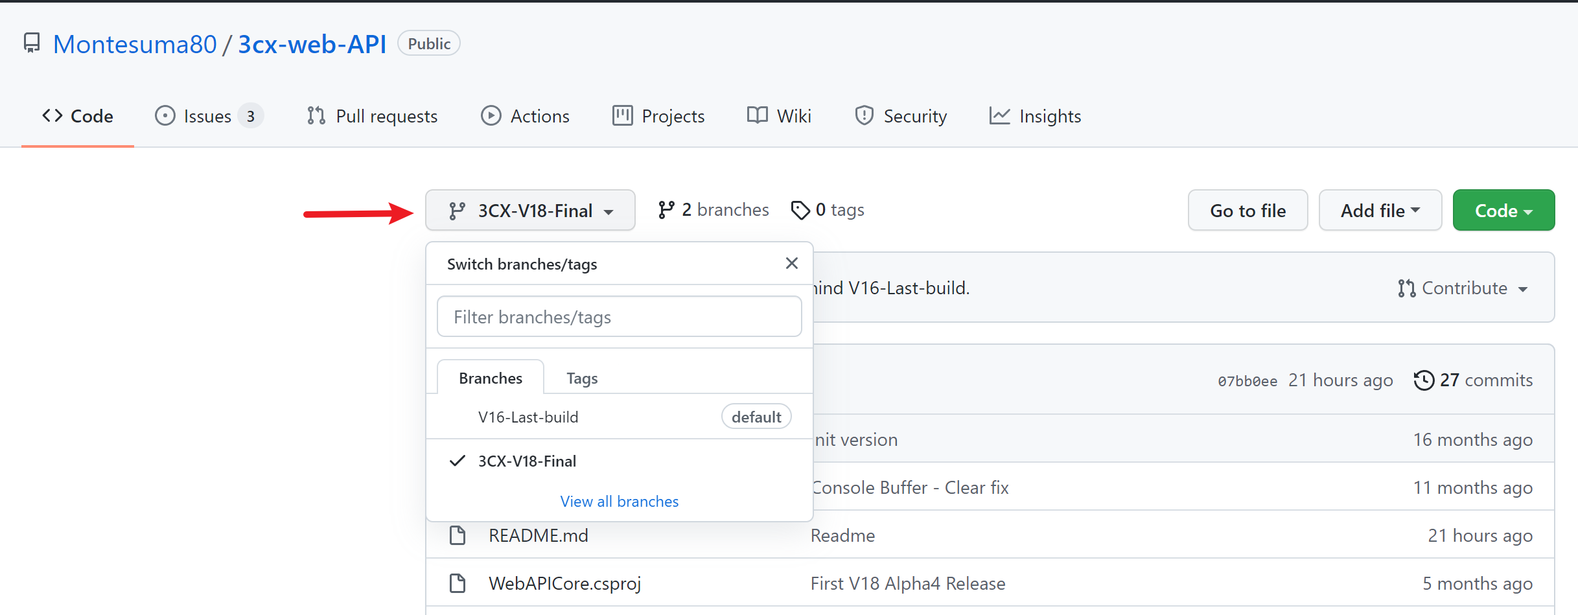Click the default badge on V16-Last-build
The image size is (1578, 615).
pos(756,417)
